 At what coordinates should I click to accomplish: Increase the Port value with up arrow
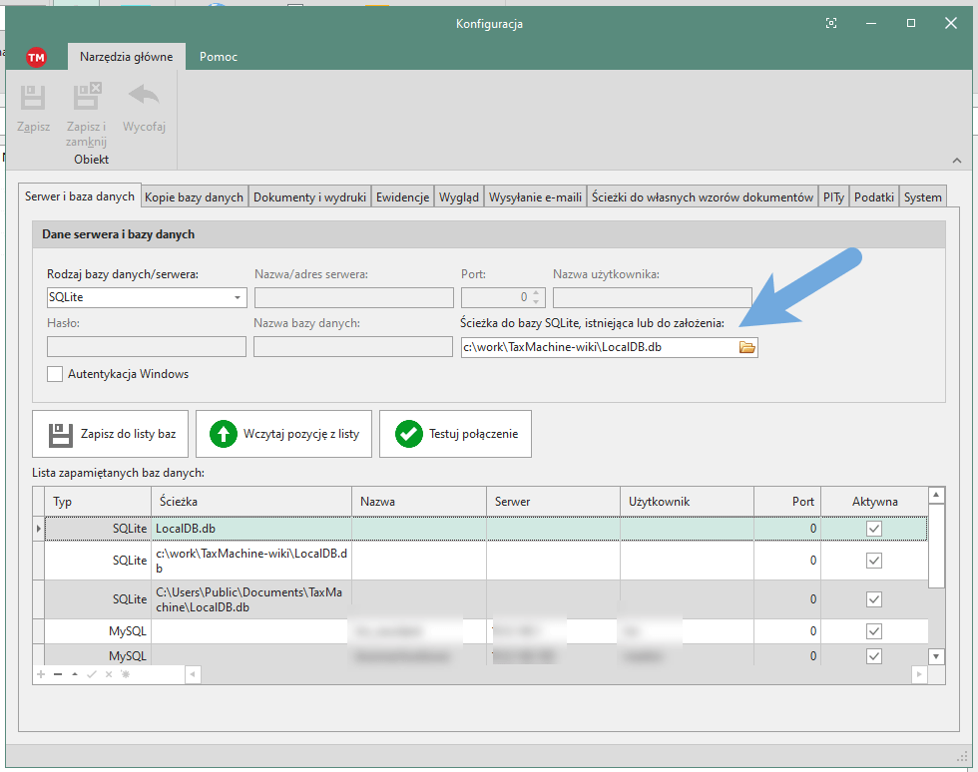coord(536,292)
